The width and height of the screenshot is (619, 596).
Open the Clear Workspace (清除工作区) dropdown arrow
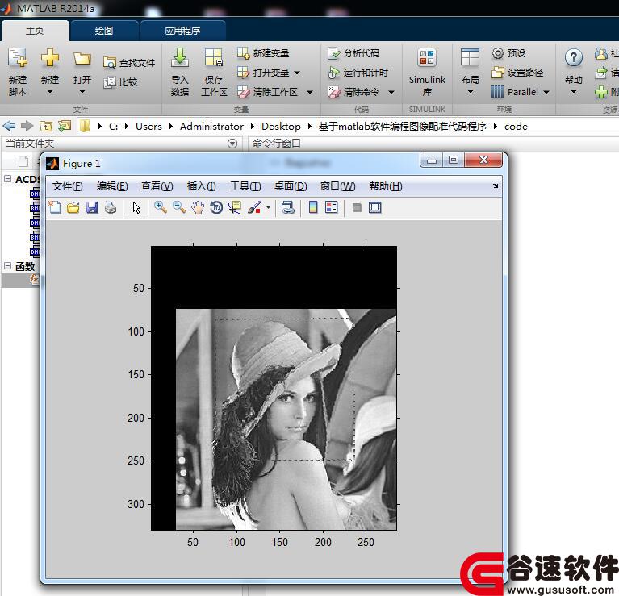pyautogui.click(x=310, y=92)
